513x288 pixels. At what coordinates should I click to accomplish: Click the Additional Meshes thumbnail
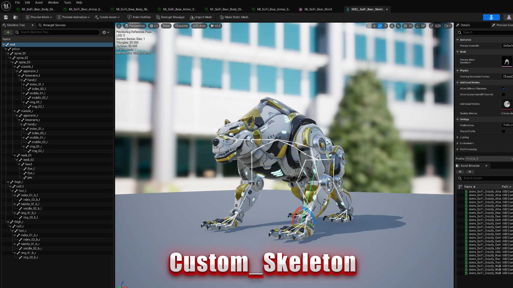coord(507,104)
